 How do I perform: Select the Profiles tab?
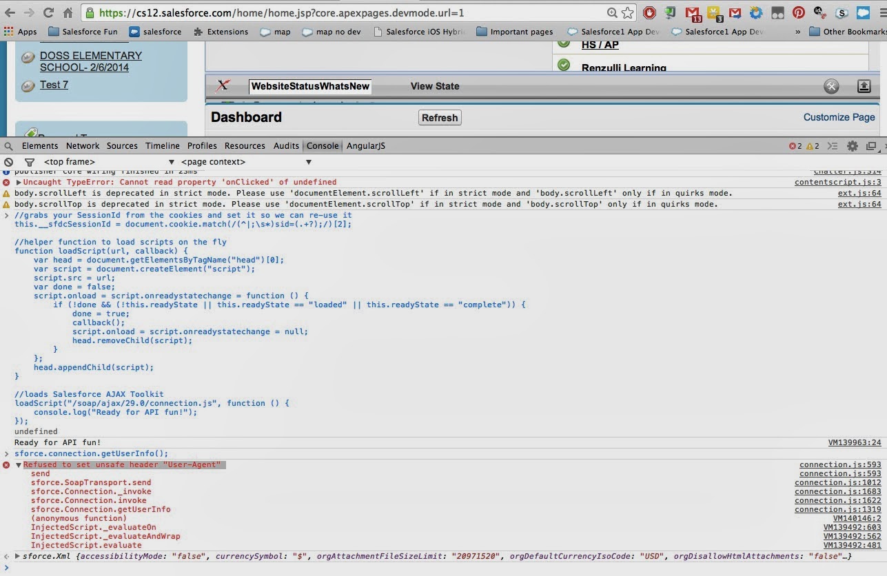(202, 146)
